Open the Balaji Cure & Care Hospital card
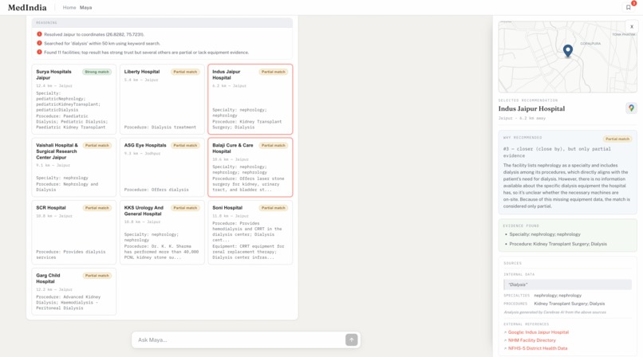The height and width of the screenshot is (357, 643). tap(250, 167)
